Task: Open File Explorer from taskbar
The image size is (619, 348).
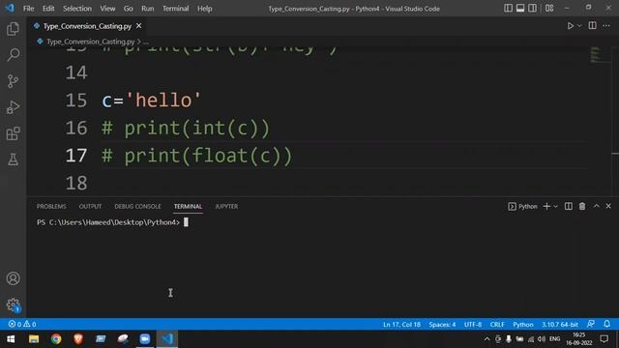Action: point(34,339)
